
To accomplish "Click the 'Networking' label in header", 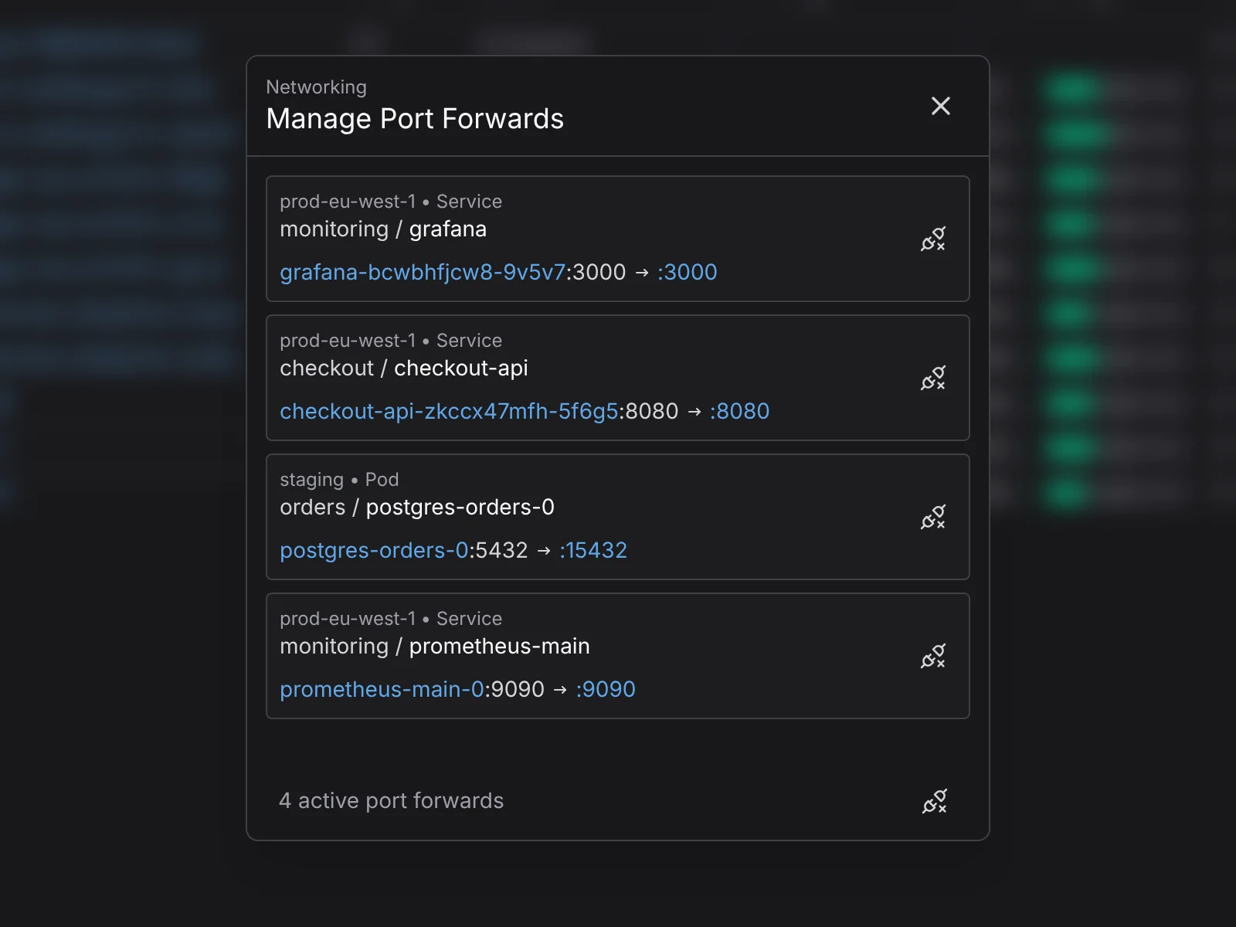I will 316,87.
